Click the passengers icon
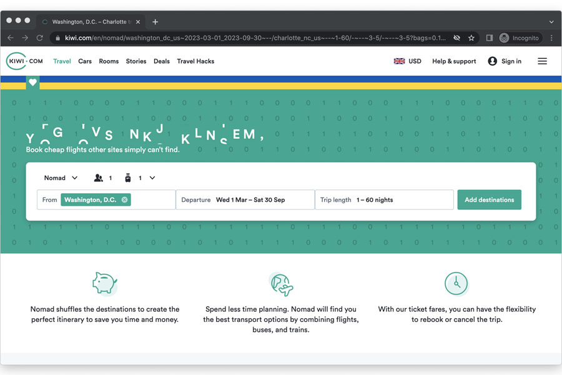Screen dimensions: 562x375 98,178
